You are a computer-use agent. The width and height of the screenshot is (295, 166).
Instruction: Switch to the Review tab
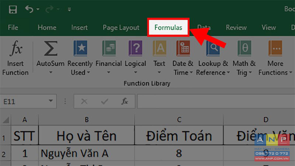click(x=236, y=27)
